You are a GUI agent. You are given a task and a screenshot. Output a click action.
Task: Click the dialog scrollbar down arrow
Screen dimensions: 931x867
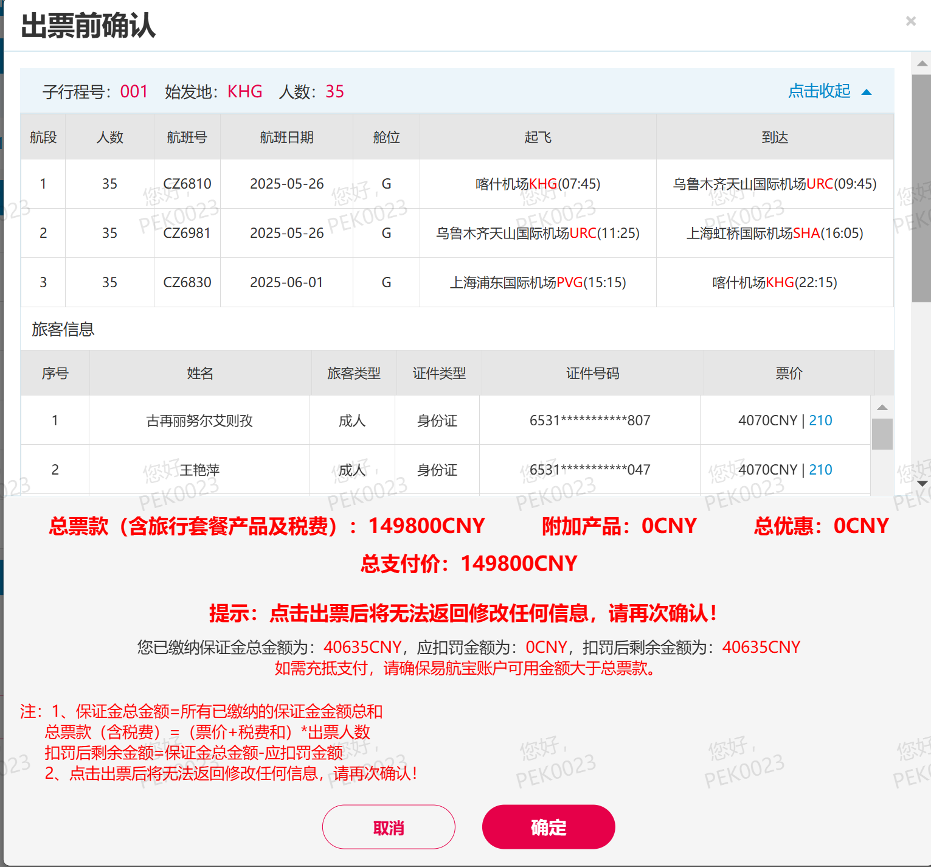tap(922, 484)
